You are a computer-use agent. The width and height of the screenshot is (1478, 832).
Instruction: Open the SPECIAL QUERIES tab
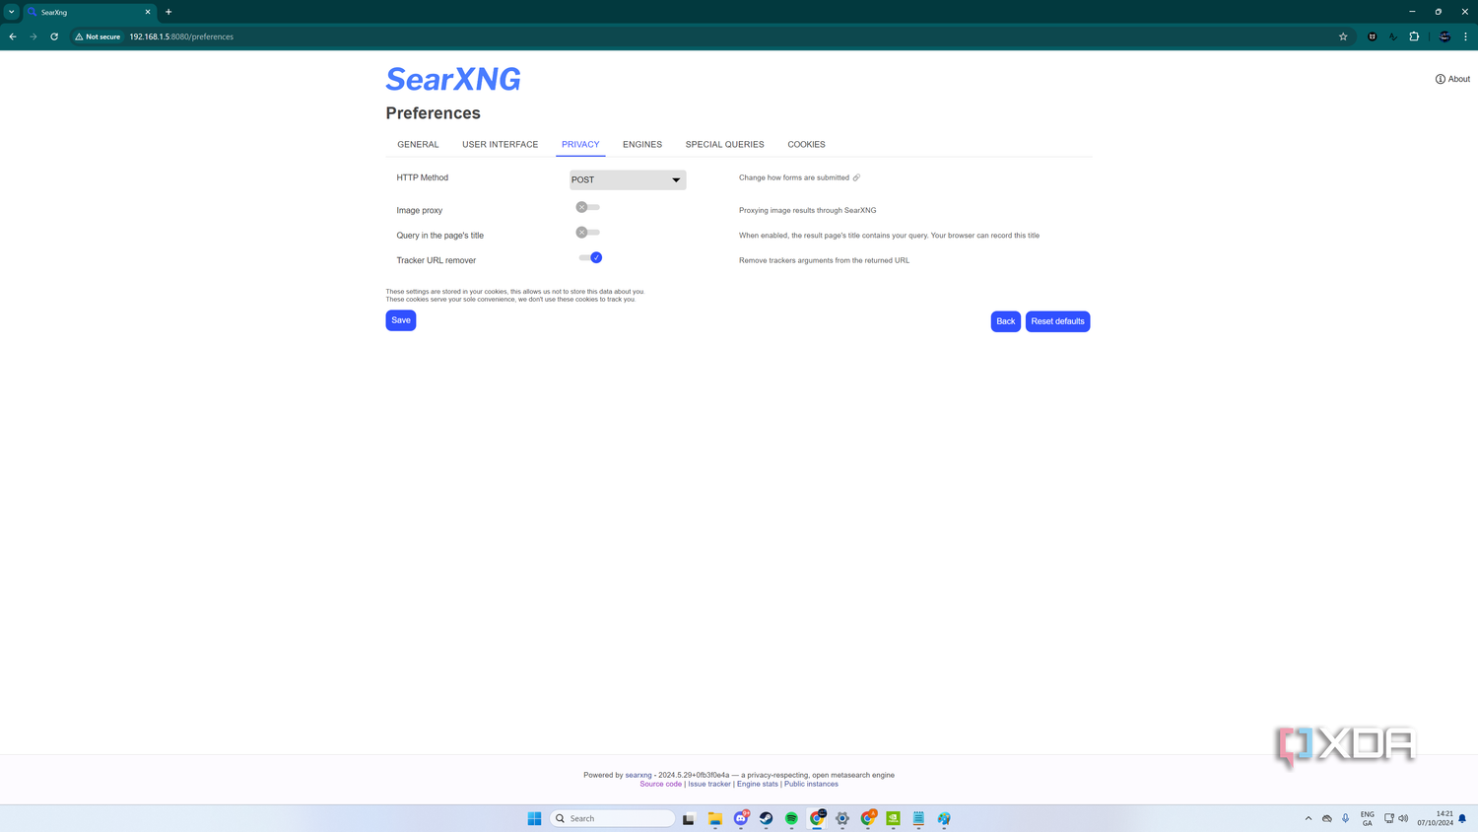pos(724,144)
